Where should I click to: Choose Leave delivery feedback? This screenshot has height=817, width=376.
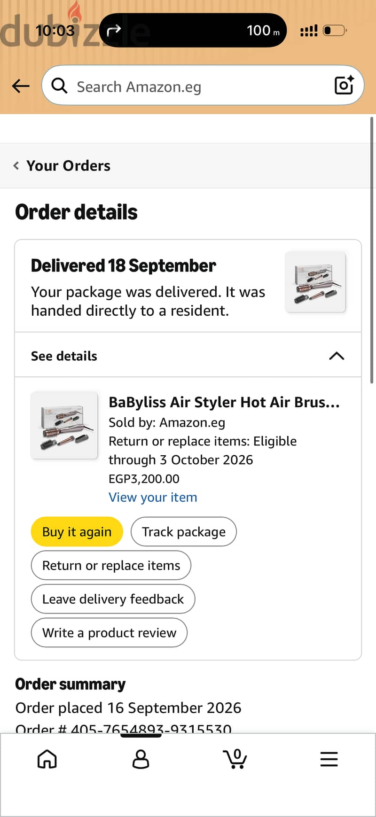coord(113,599)
